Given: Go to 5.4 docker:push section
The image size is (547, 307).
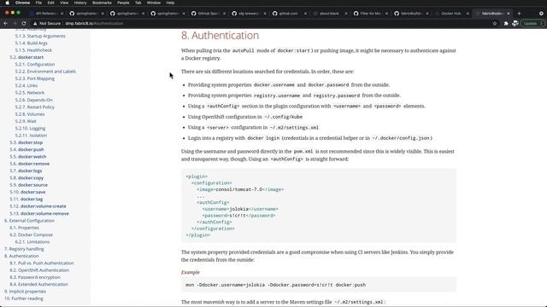Looking at the screenshot, I should 26,150.
